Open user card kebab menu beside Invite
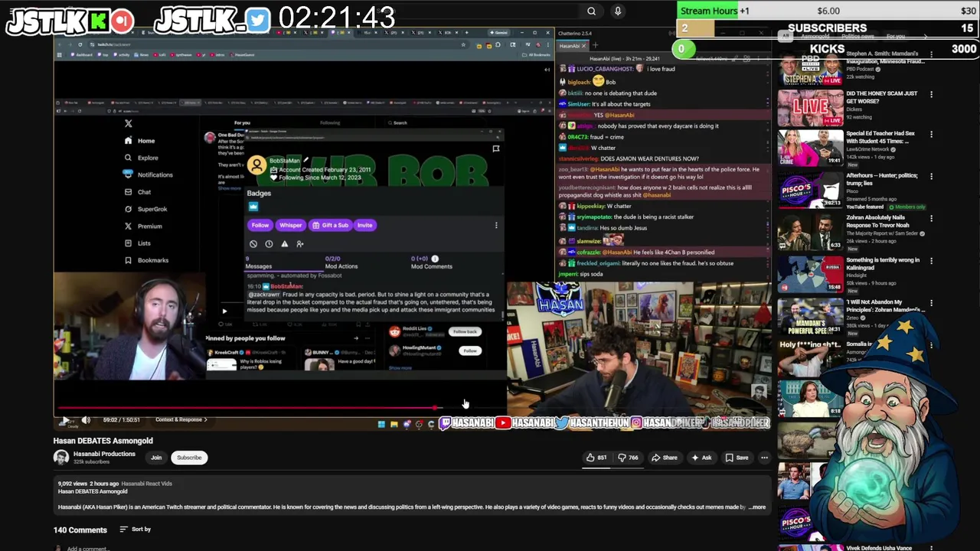The height and width of the screenshot is (551, 980). click(496, 225)
